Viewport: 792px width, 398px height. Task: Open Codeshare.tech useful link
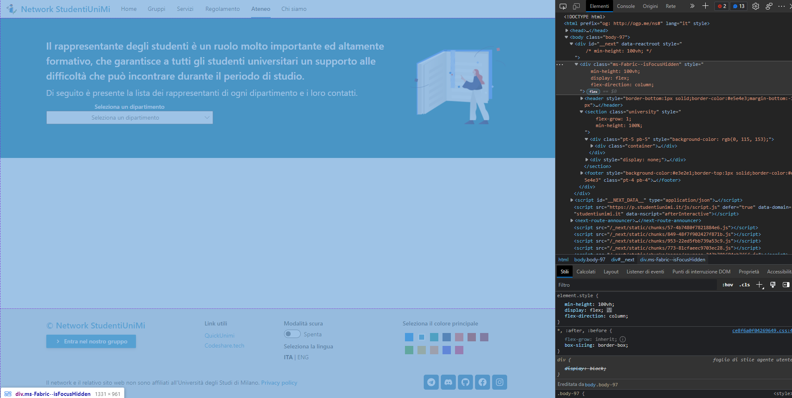[x=224, y=345]
